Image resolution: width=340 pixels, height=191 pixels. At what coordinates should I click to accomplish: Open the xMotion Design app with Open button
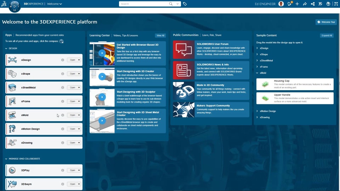tap(72, 129)
